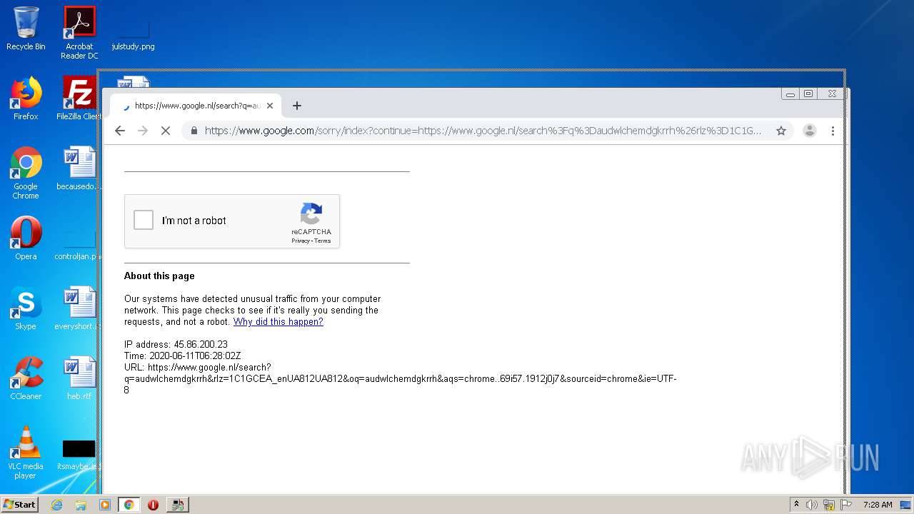Open Chrome three-dot menu

point(833,131)
